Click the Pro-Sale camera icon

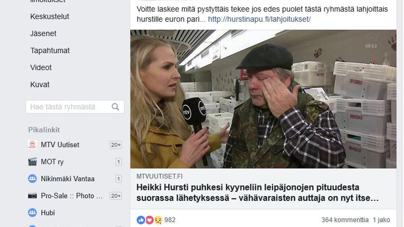[32, 195]
